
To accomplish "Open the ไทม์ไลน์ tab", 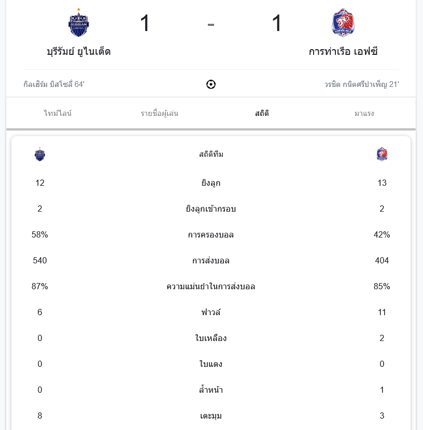I will 58,113.
